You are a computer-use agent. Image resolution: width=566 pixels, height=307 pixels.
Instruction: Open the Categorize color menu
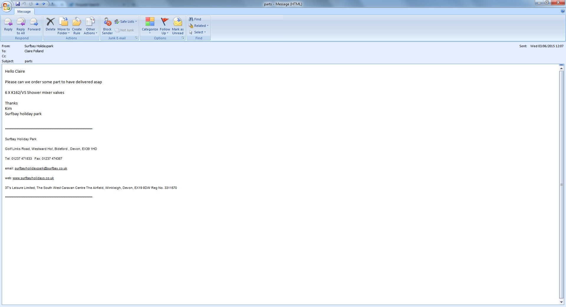150,26
